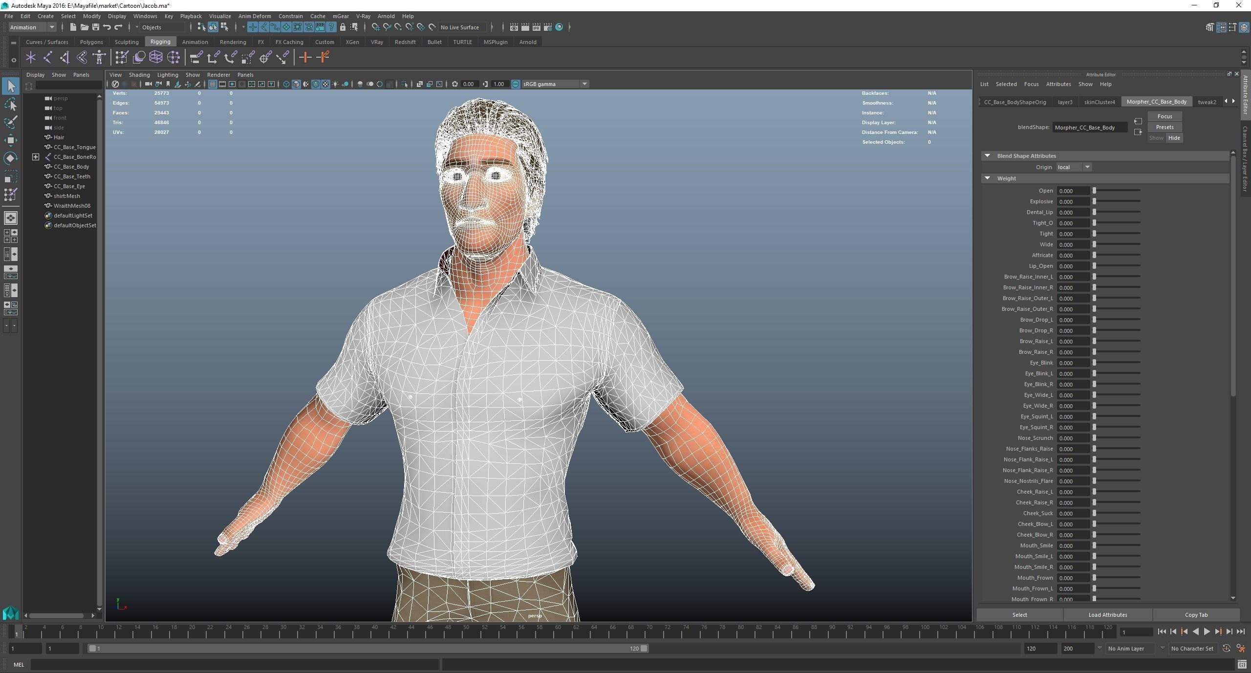Click the Parent constraint shelf icon
1251x673 pixels.
[196, 58]
